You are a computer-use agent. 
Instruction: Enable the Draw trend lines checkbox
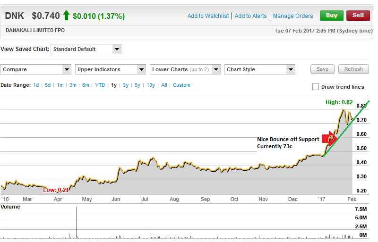click(x=315, y=87)
